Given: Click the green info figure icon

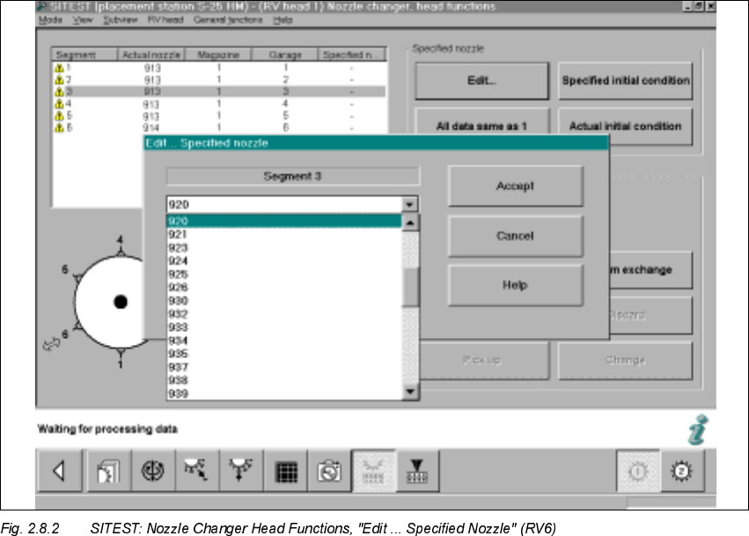Looking at the screenshot, I should coord(698,430).
